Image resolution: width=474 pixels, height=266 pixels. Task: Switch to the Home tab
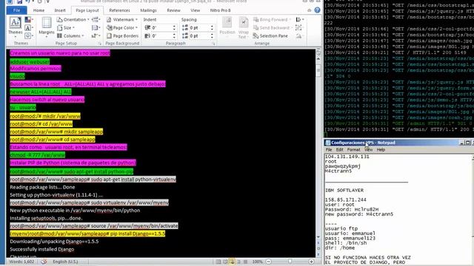point(39,10)
